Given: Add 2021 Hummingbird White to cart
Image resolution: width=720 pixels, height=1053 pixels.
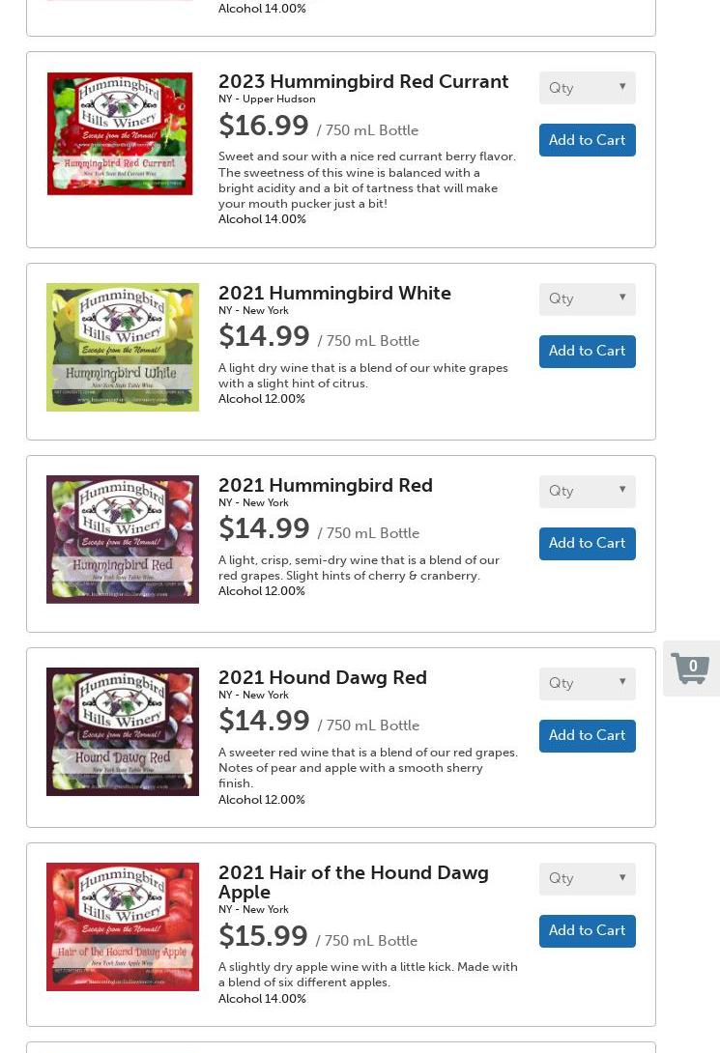Looking at the screenshot, I should click(587, 351).
